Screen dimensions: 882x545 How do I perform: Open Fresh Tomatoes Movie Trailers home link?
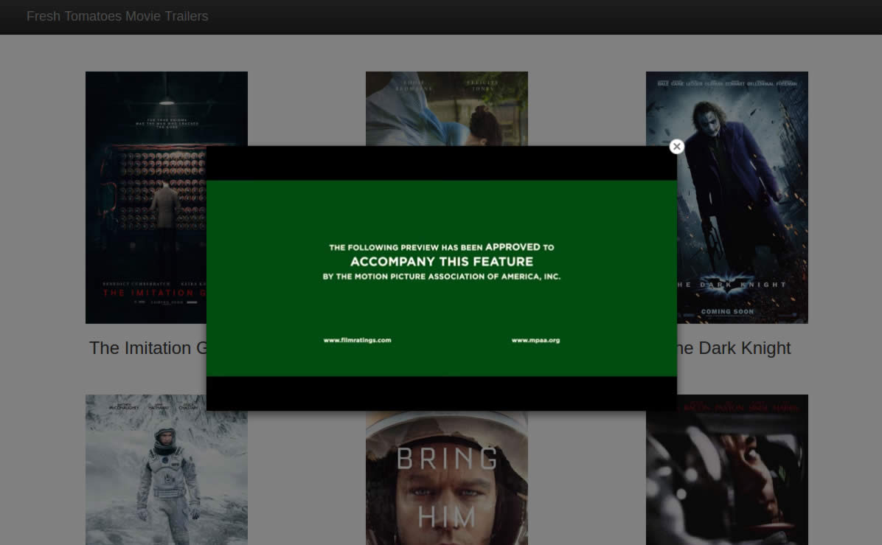click(117, 16)
